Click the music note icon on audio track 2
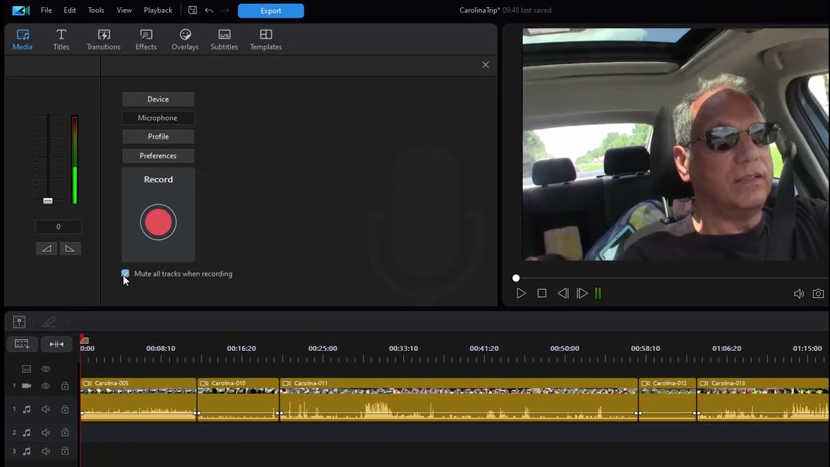Image resolution: width=830 pixels, height=467 pixels. tap(27, 433)
